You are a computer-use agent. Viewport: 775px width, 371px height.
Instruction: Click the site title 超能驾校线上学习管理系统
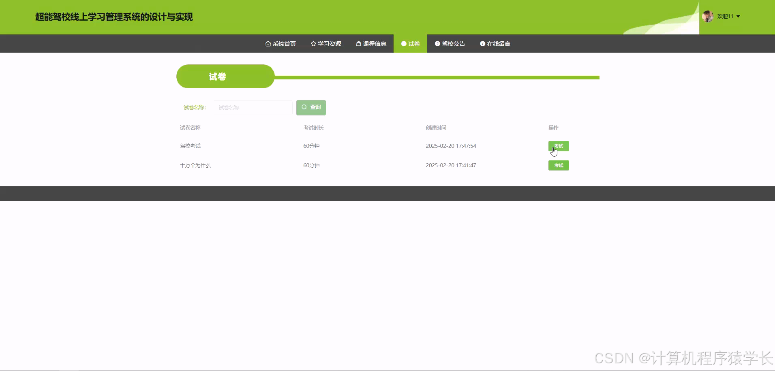[114, 17]
